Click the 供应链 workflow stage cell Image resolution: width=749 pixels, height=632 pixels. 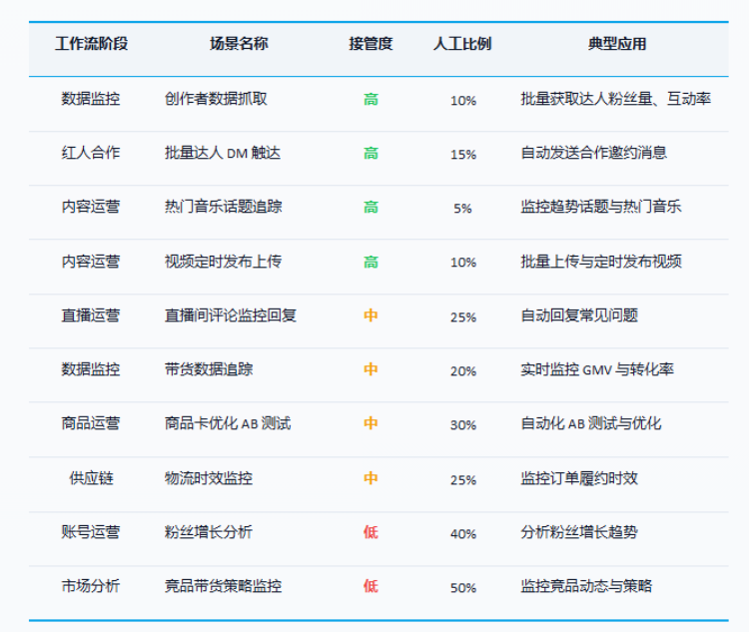click(91, 478)
